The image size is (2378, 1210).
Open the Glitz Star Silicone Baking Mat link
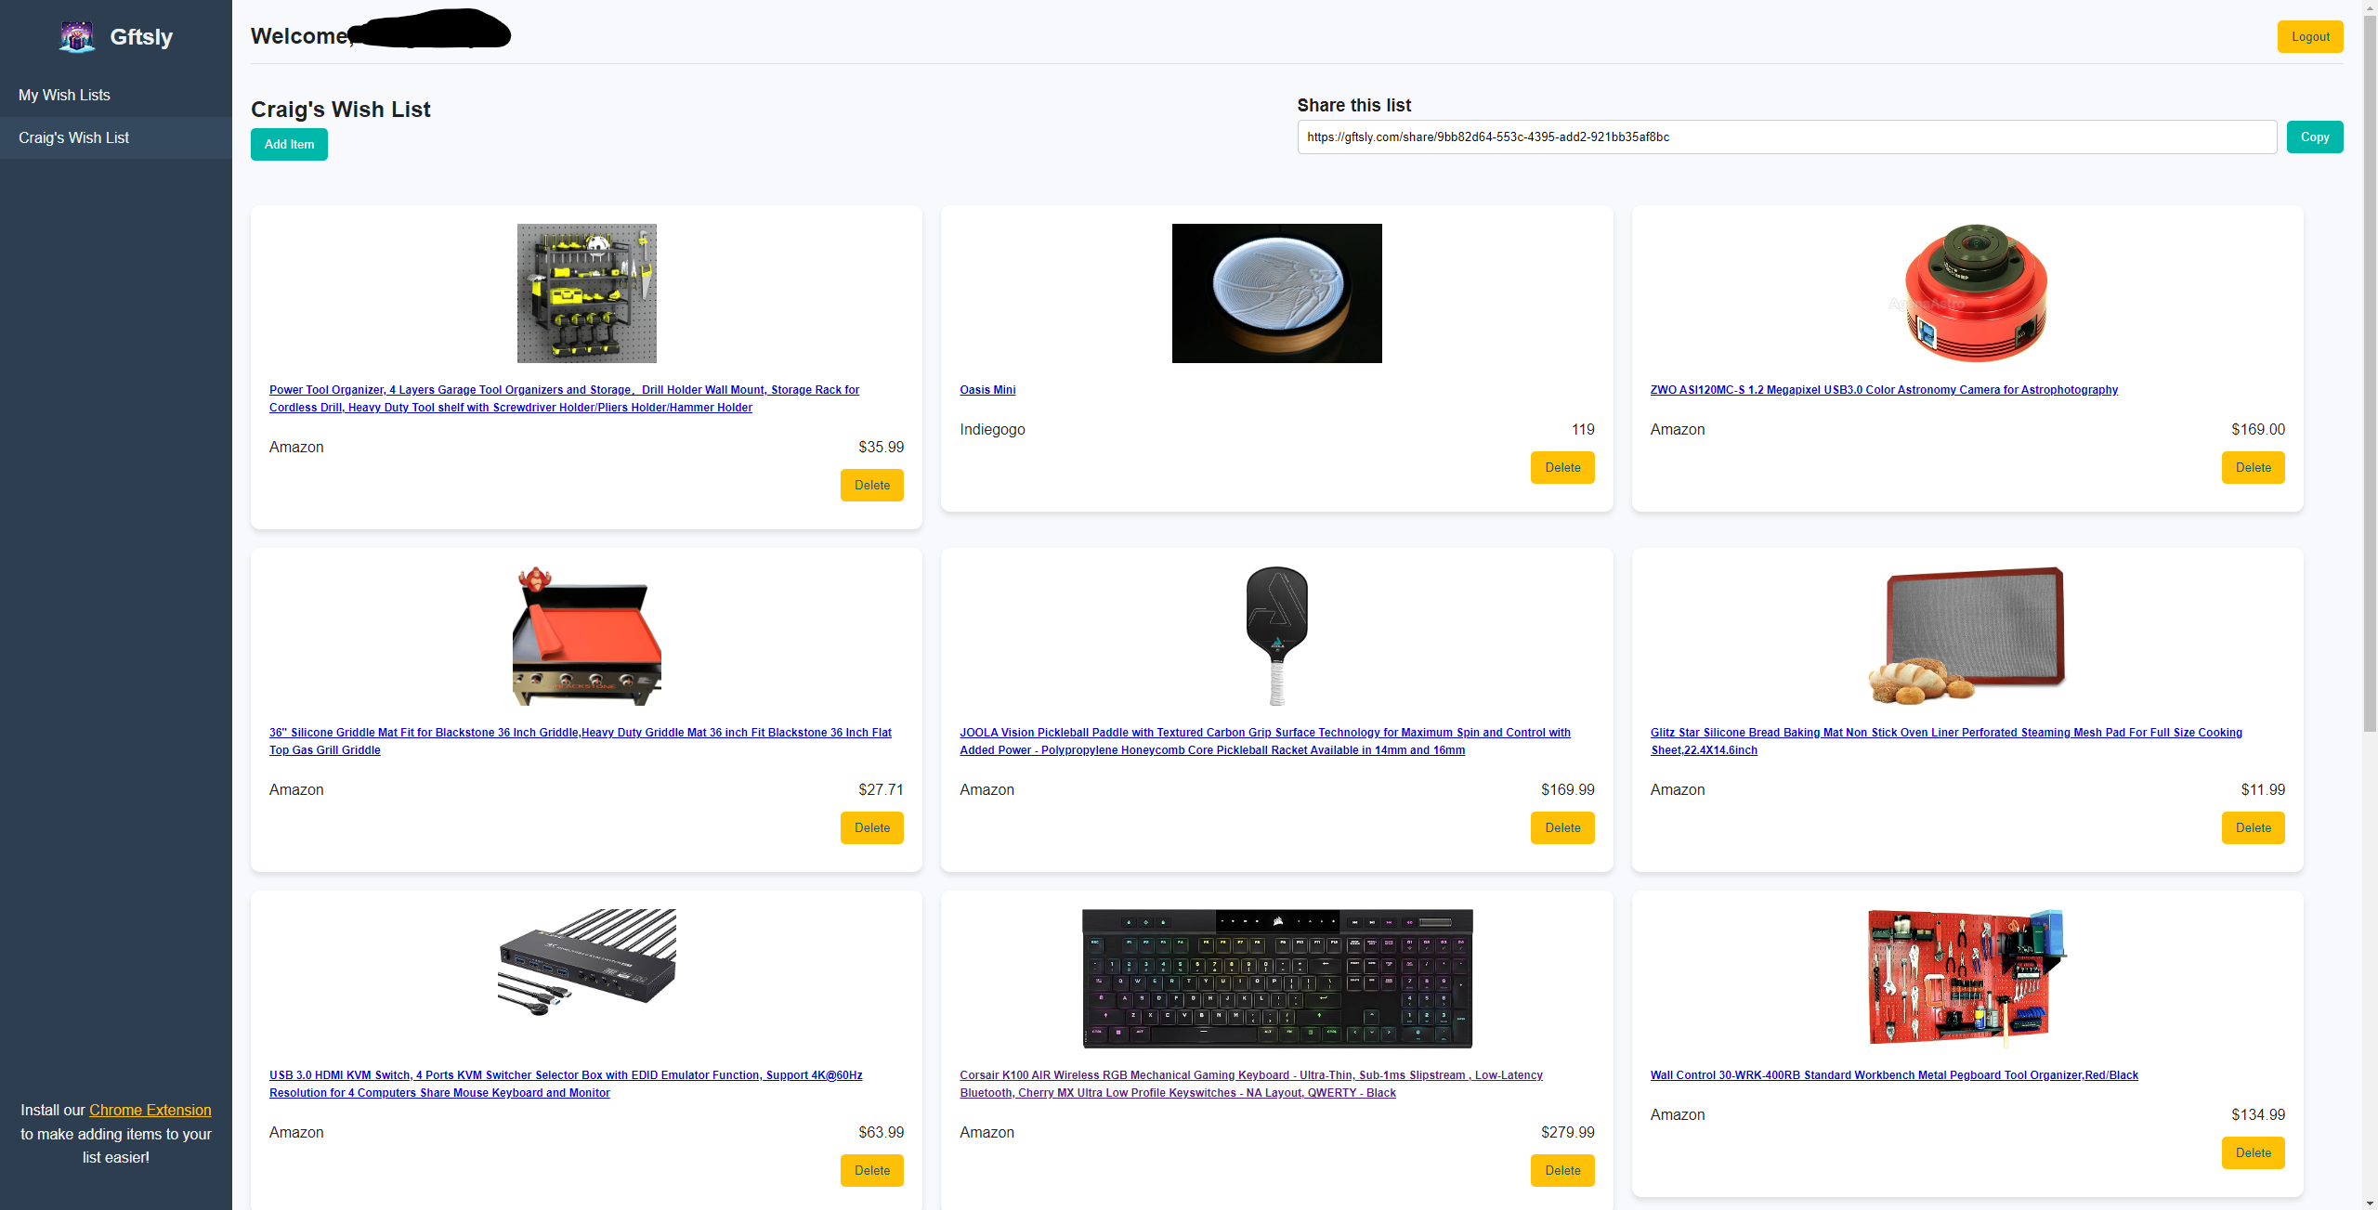[x=1946, y=741]
